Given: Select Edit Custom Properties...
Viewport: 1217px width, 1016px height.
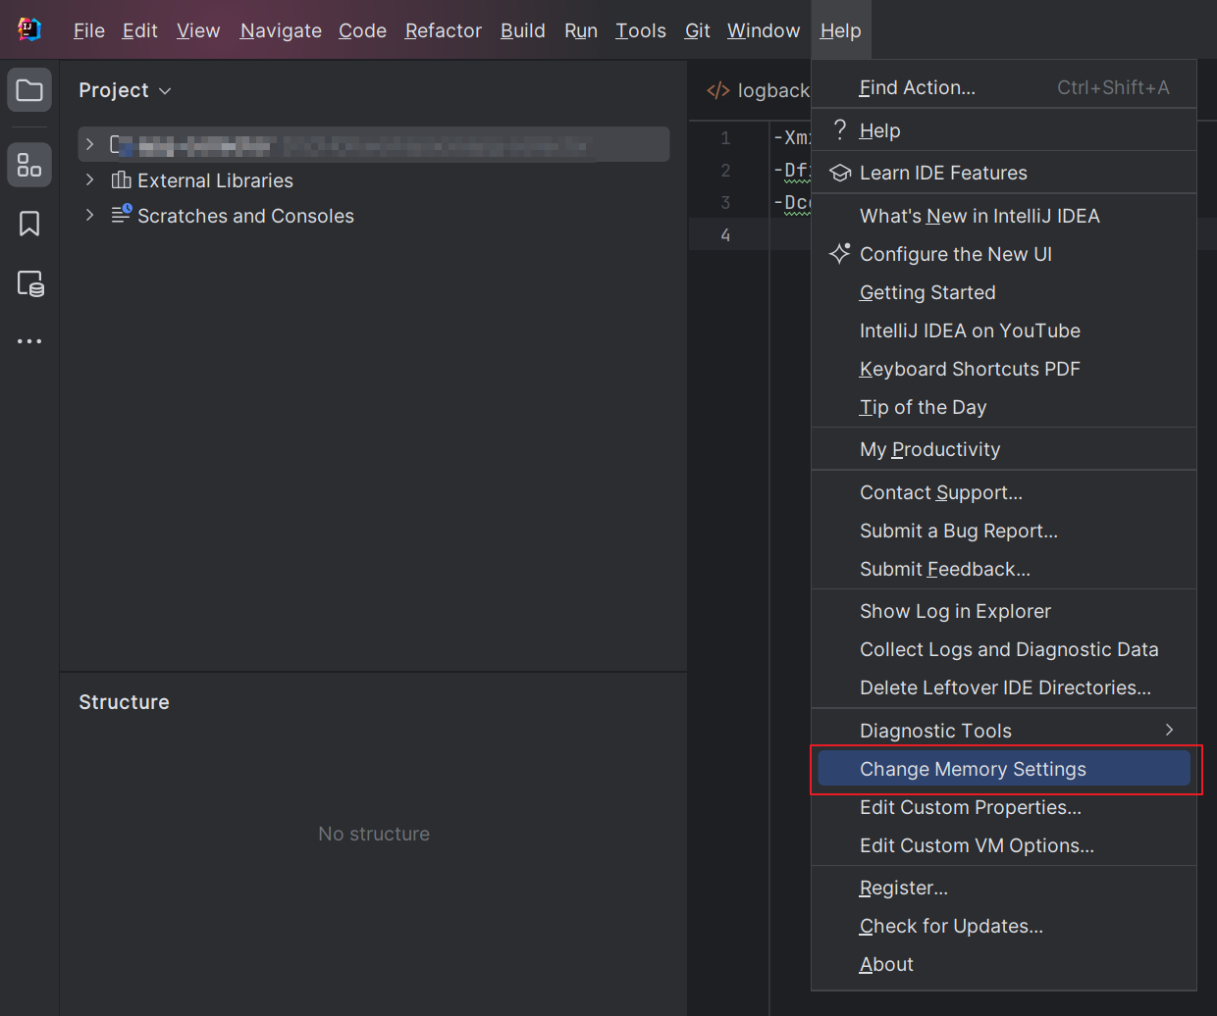Looking at the screenshot, I should pos(1004,807).
